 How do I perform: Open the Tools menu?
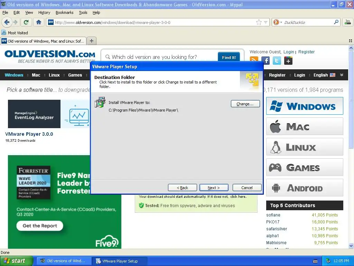(x=83, y=12)
